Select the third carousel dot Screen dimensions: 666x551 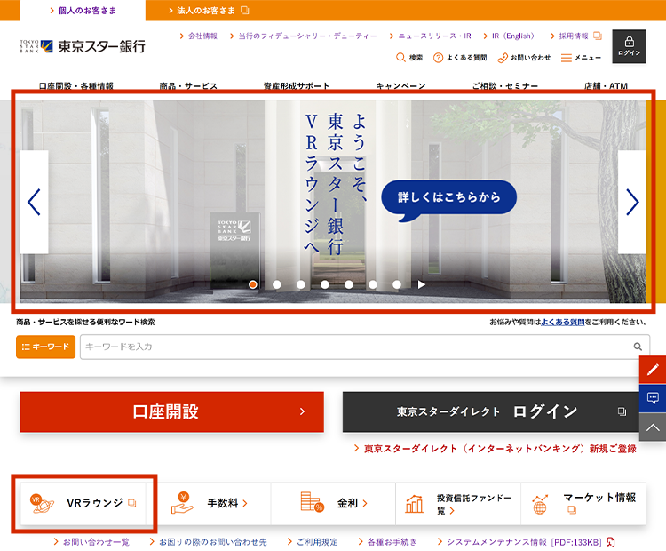click(x=301, y=284)
